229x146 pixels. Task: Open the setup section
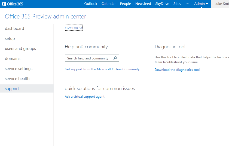pyautogui.click(x=10, y=39)
